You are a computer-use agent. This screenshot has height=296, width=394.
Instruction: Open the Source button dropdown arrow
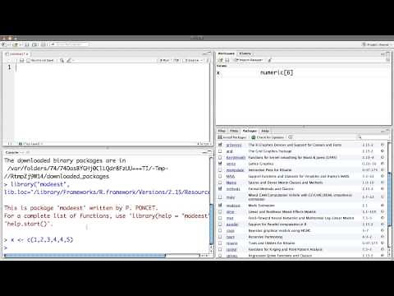(x=202, y=60)
